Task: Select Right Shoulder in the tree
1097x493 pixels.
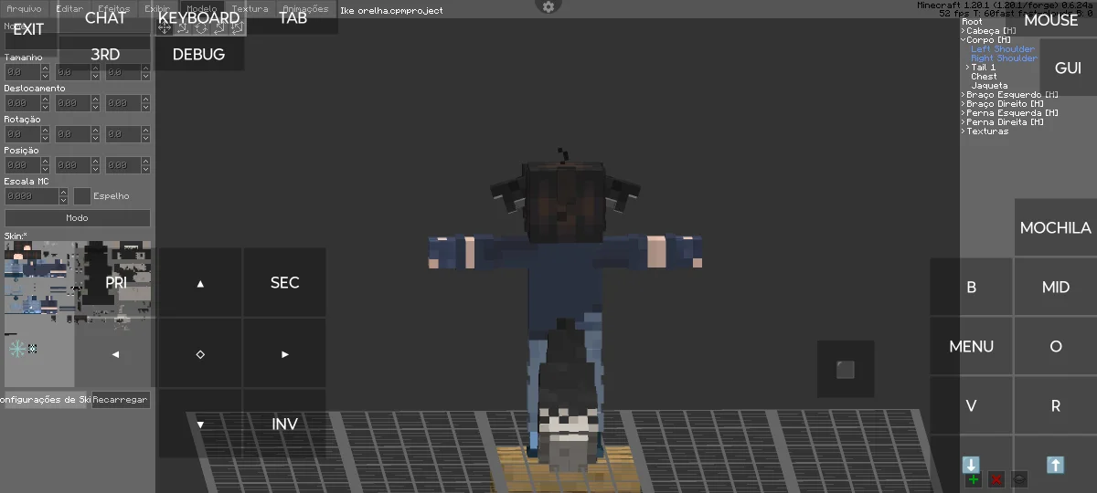Action: 1005,58
